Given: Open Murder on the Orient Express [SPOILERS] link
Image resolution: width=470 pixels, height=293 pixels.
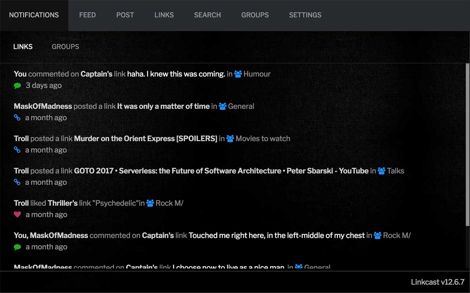Looking at the screenshot, I should click(x=146, y=138).
